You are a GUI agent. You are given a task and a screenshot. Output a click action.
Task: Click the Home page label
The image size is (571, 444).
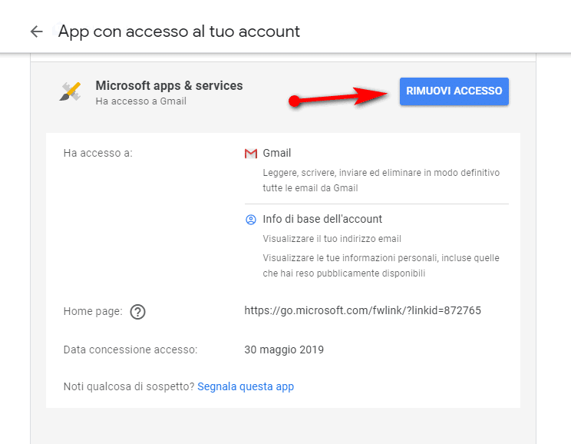coord(93,311)
